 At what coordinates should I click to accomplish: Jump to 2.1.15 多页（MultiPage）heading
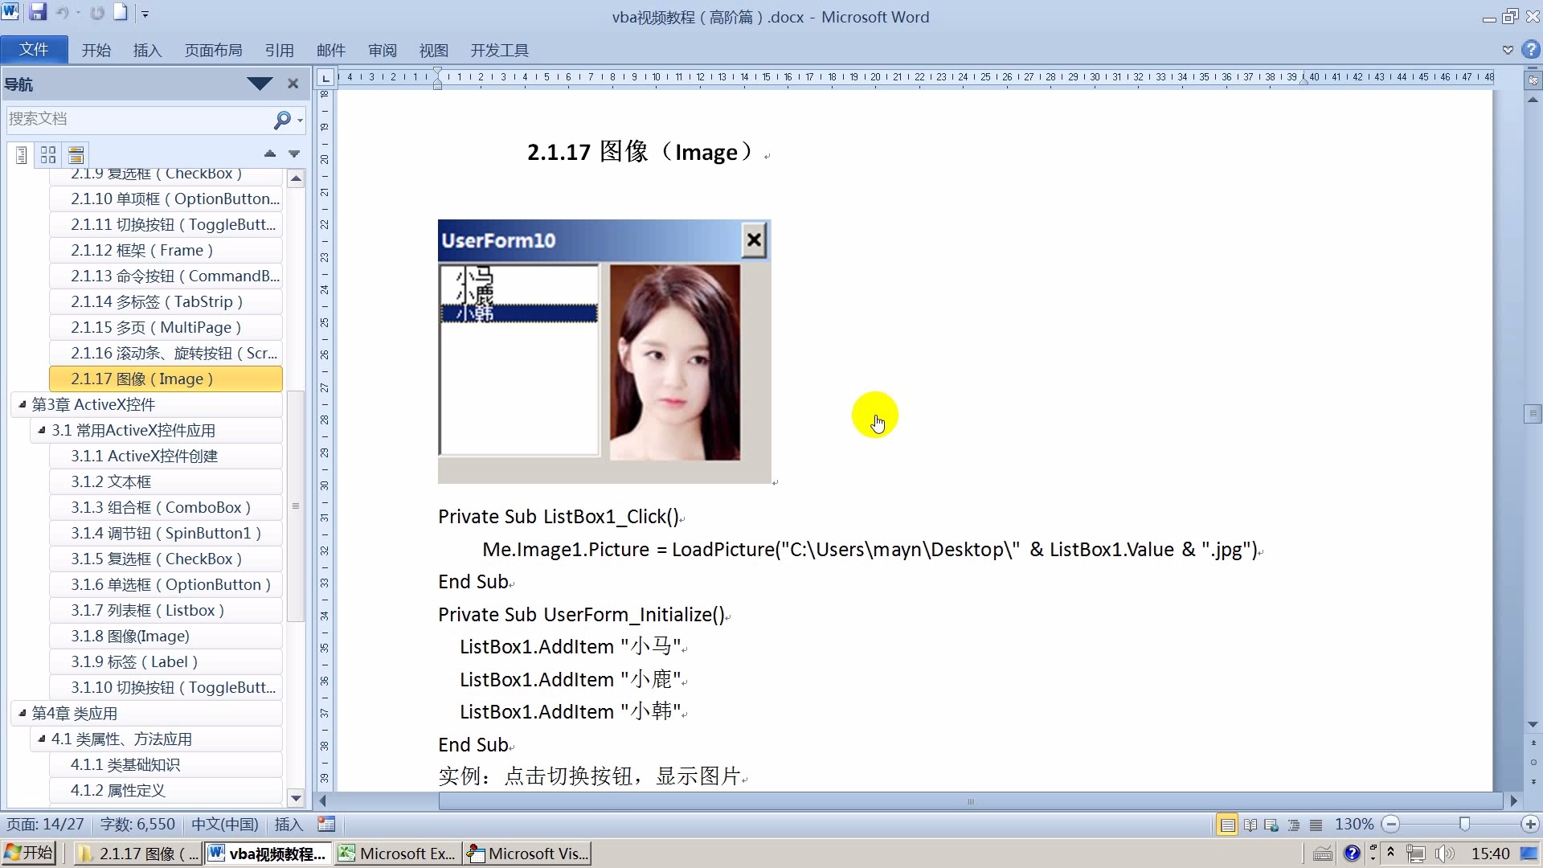point(156,327)
